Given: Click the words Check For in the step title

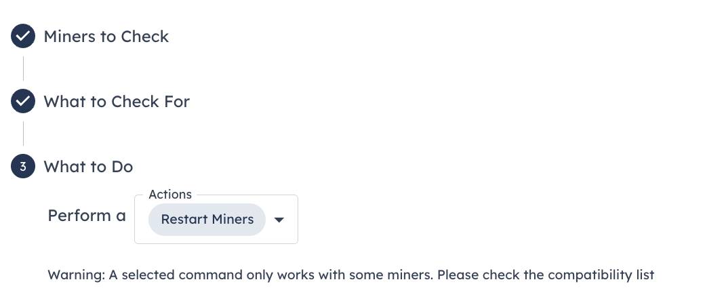Looking at the screenshot, I should pyautogui.click(x=150, y=102).
